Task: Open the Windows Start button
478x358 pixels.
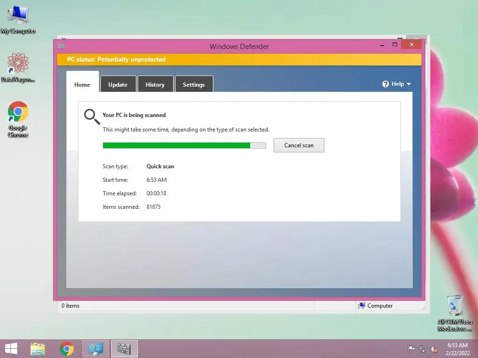Action: click(x=11, y=349)
